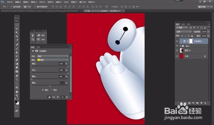Select the Brush tool
Viewport: 214px width, 125px height.
tap(17, 48)
